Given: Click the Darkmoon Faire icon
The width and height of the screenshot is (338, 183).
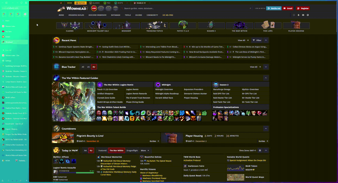Looking at the screenshot, I should click(185, 166).
